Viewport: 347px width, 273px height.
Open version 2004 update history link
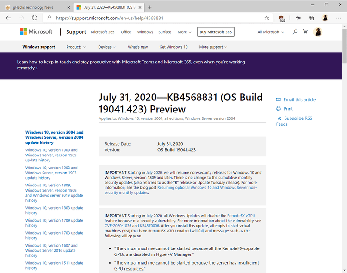pos(55,137)
